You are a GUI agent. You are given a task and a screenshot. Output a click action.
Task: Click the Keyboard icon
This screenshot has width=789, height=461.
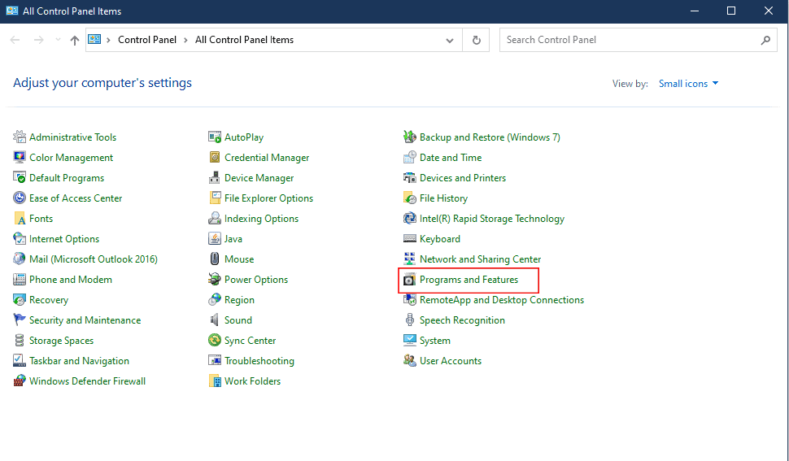(410, 239)
